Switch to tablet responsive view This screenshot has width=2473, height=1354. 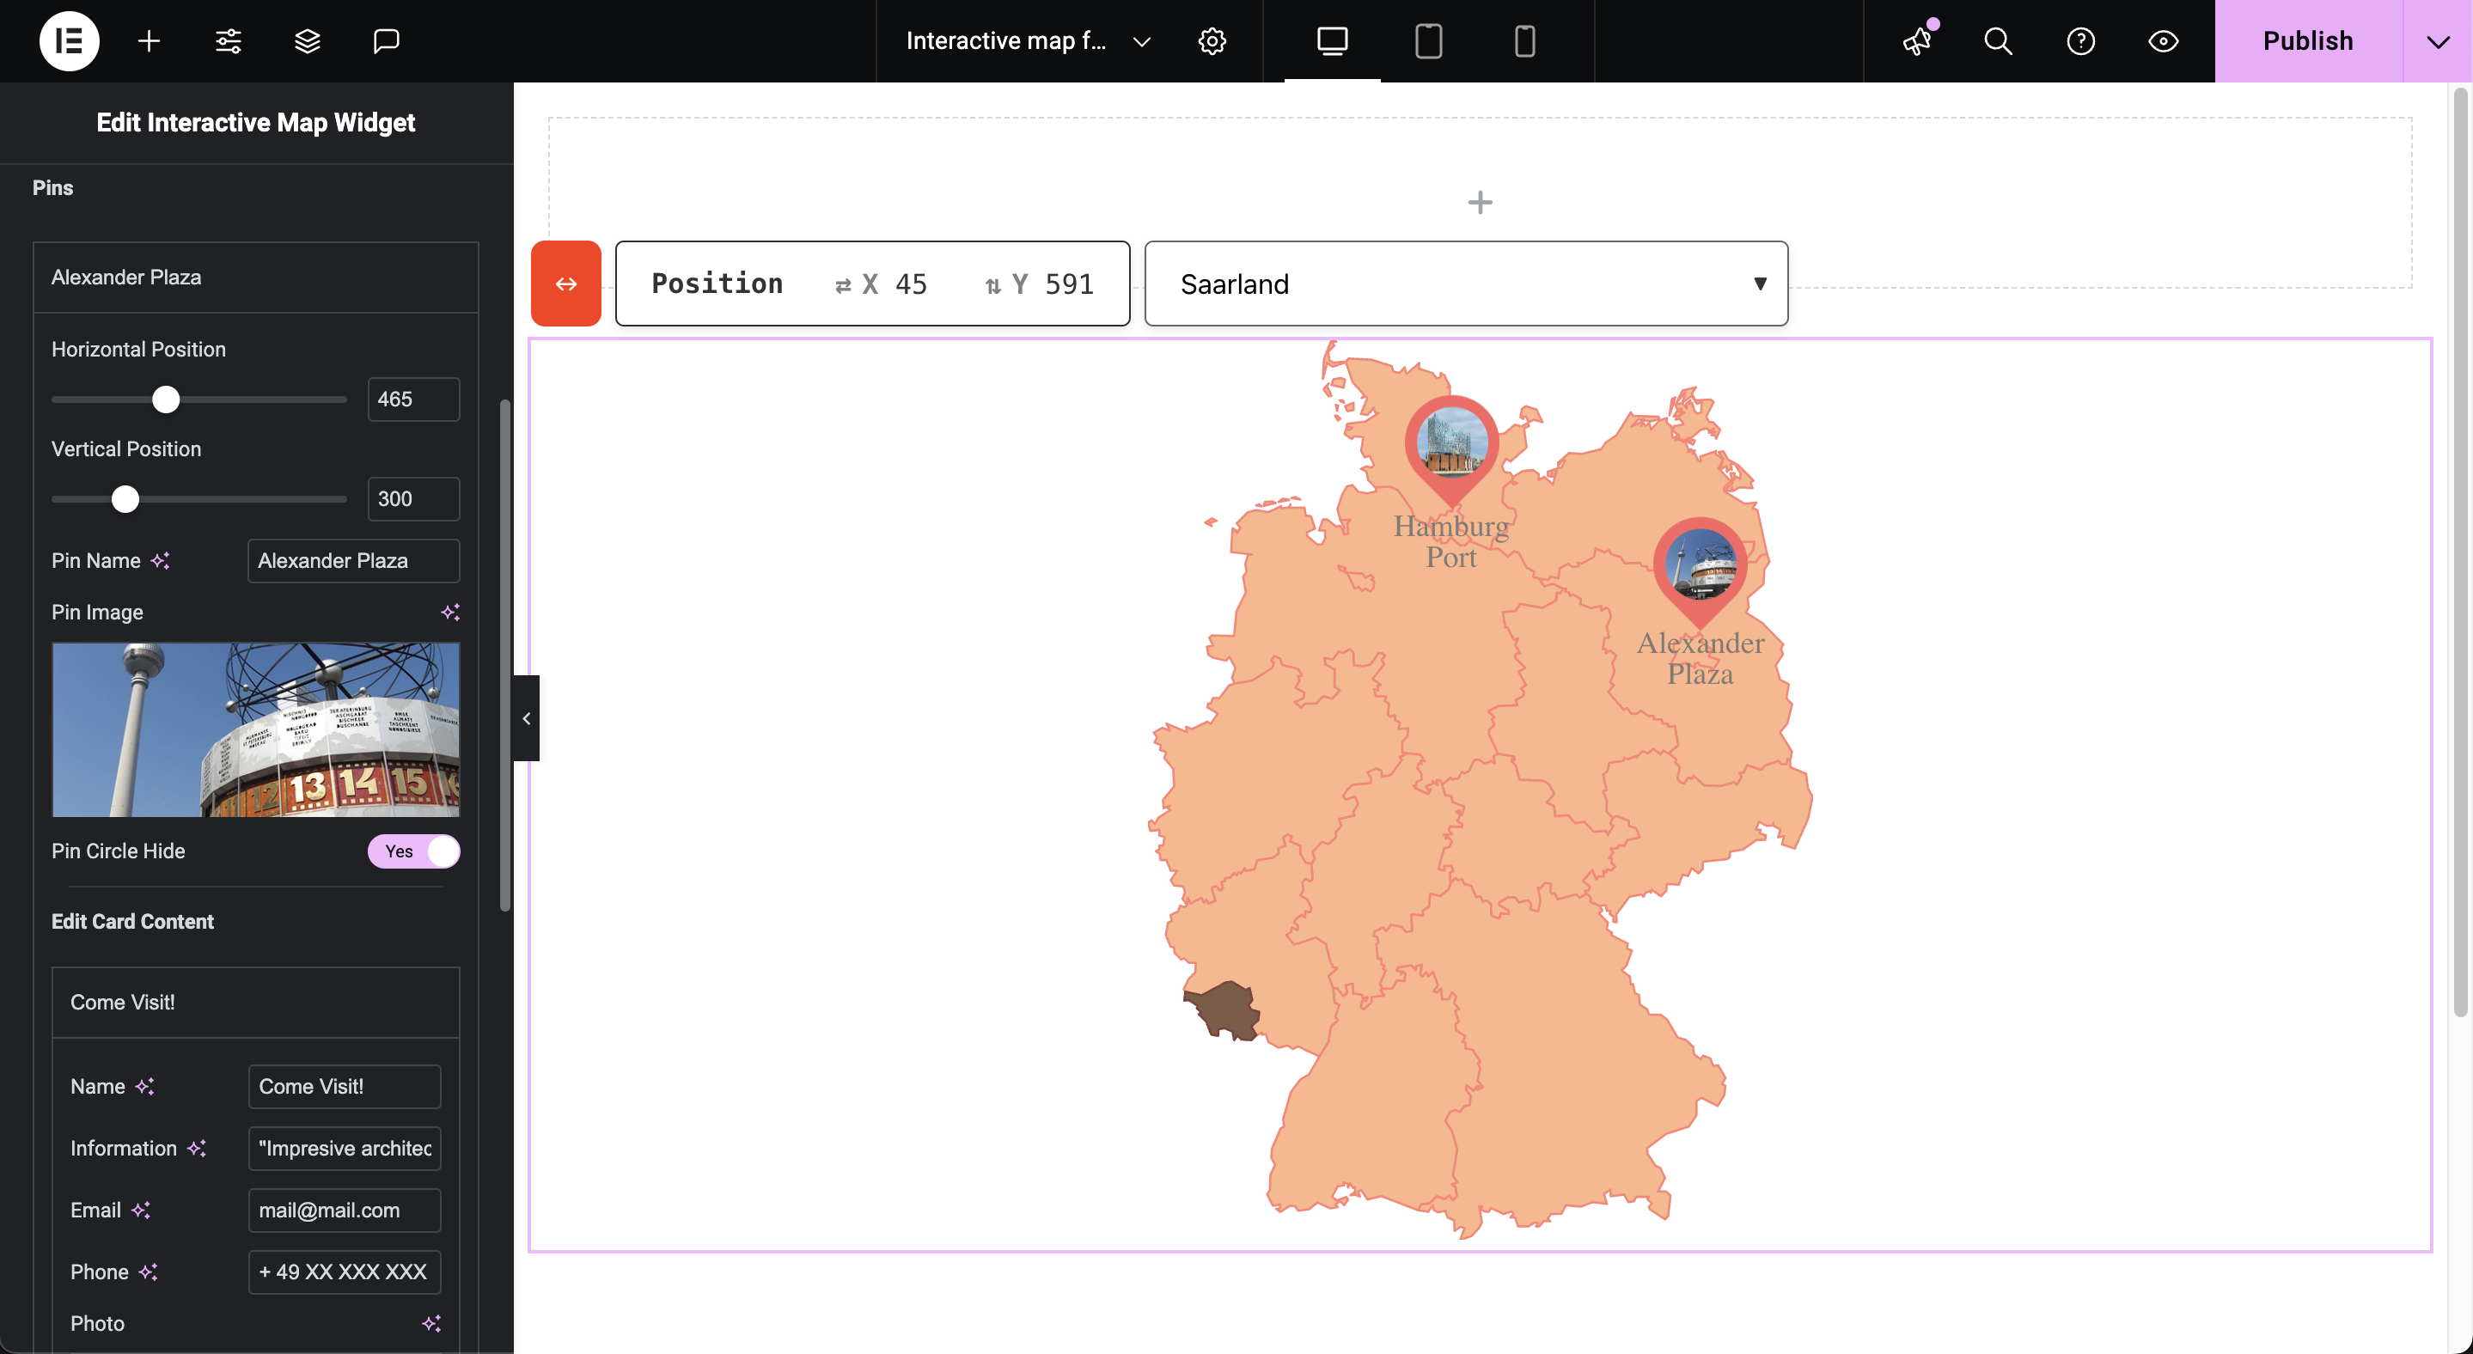click(x=1428, y=41)
